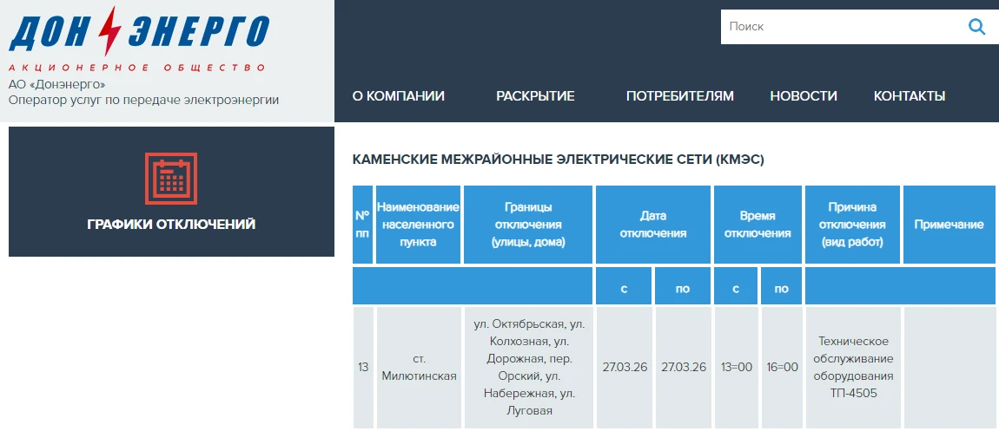Click the № пп column header
The height and width of the screenshot is (431, 999).
362,225
